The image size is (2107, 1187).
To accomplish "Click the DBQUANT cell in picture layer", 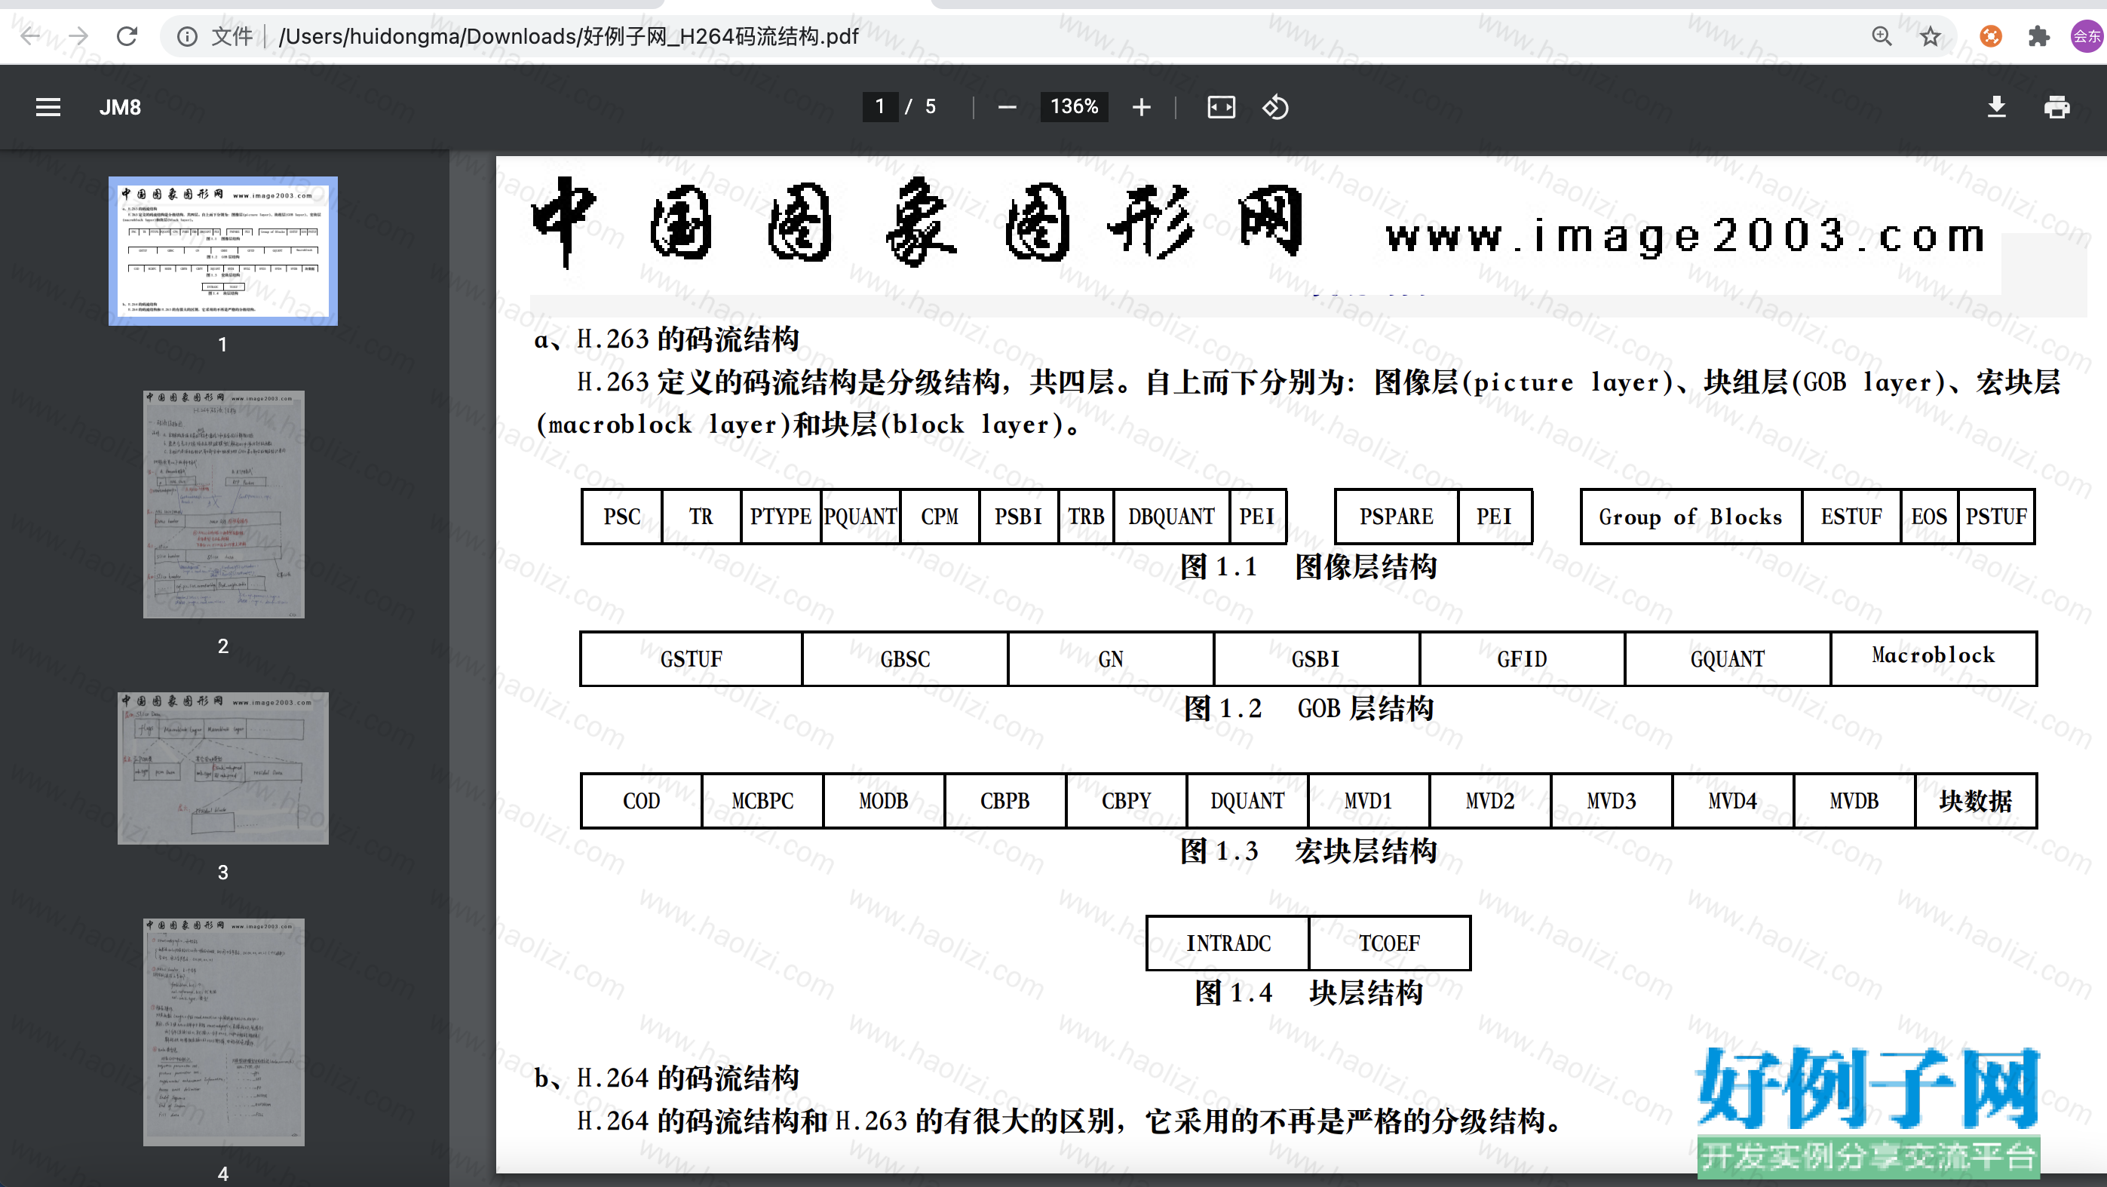I will pyautogui.click(x=1171, y=517).
